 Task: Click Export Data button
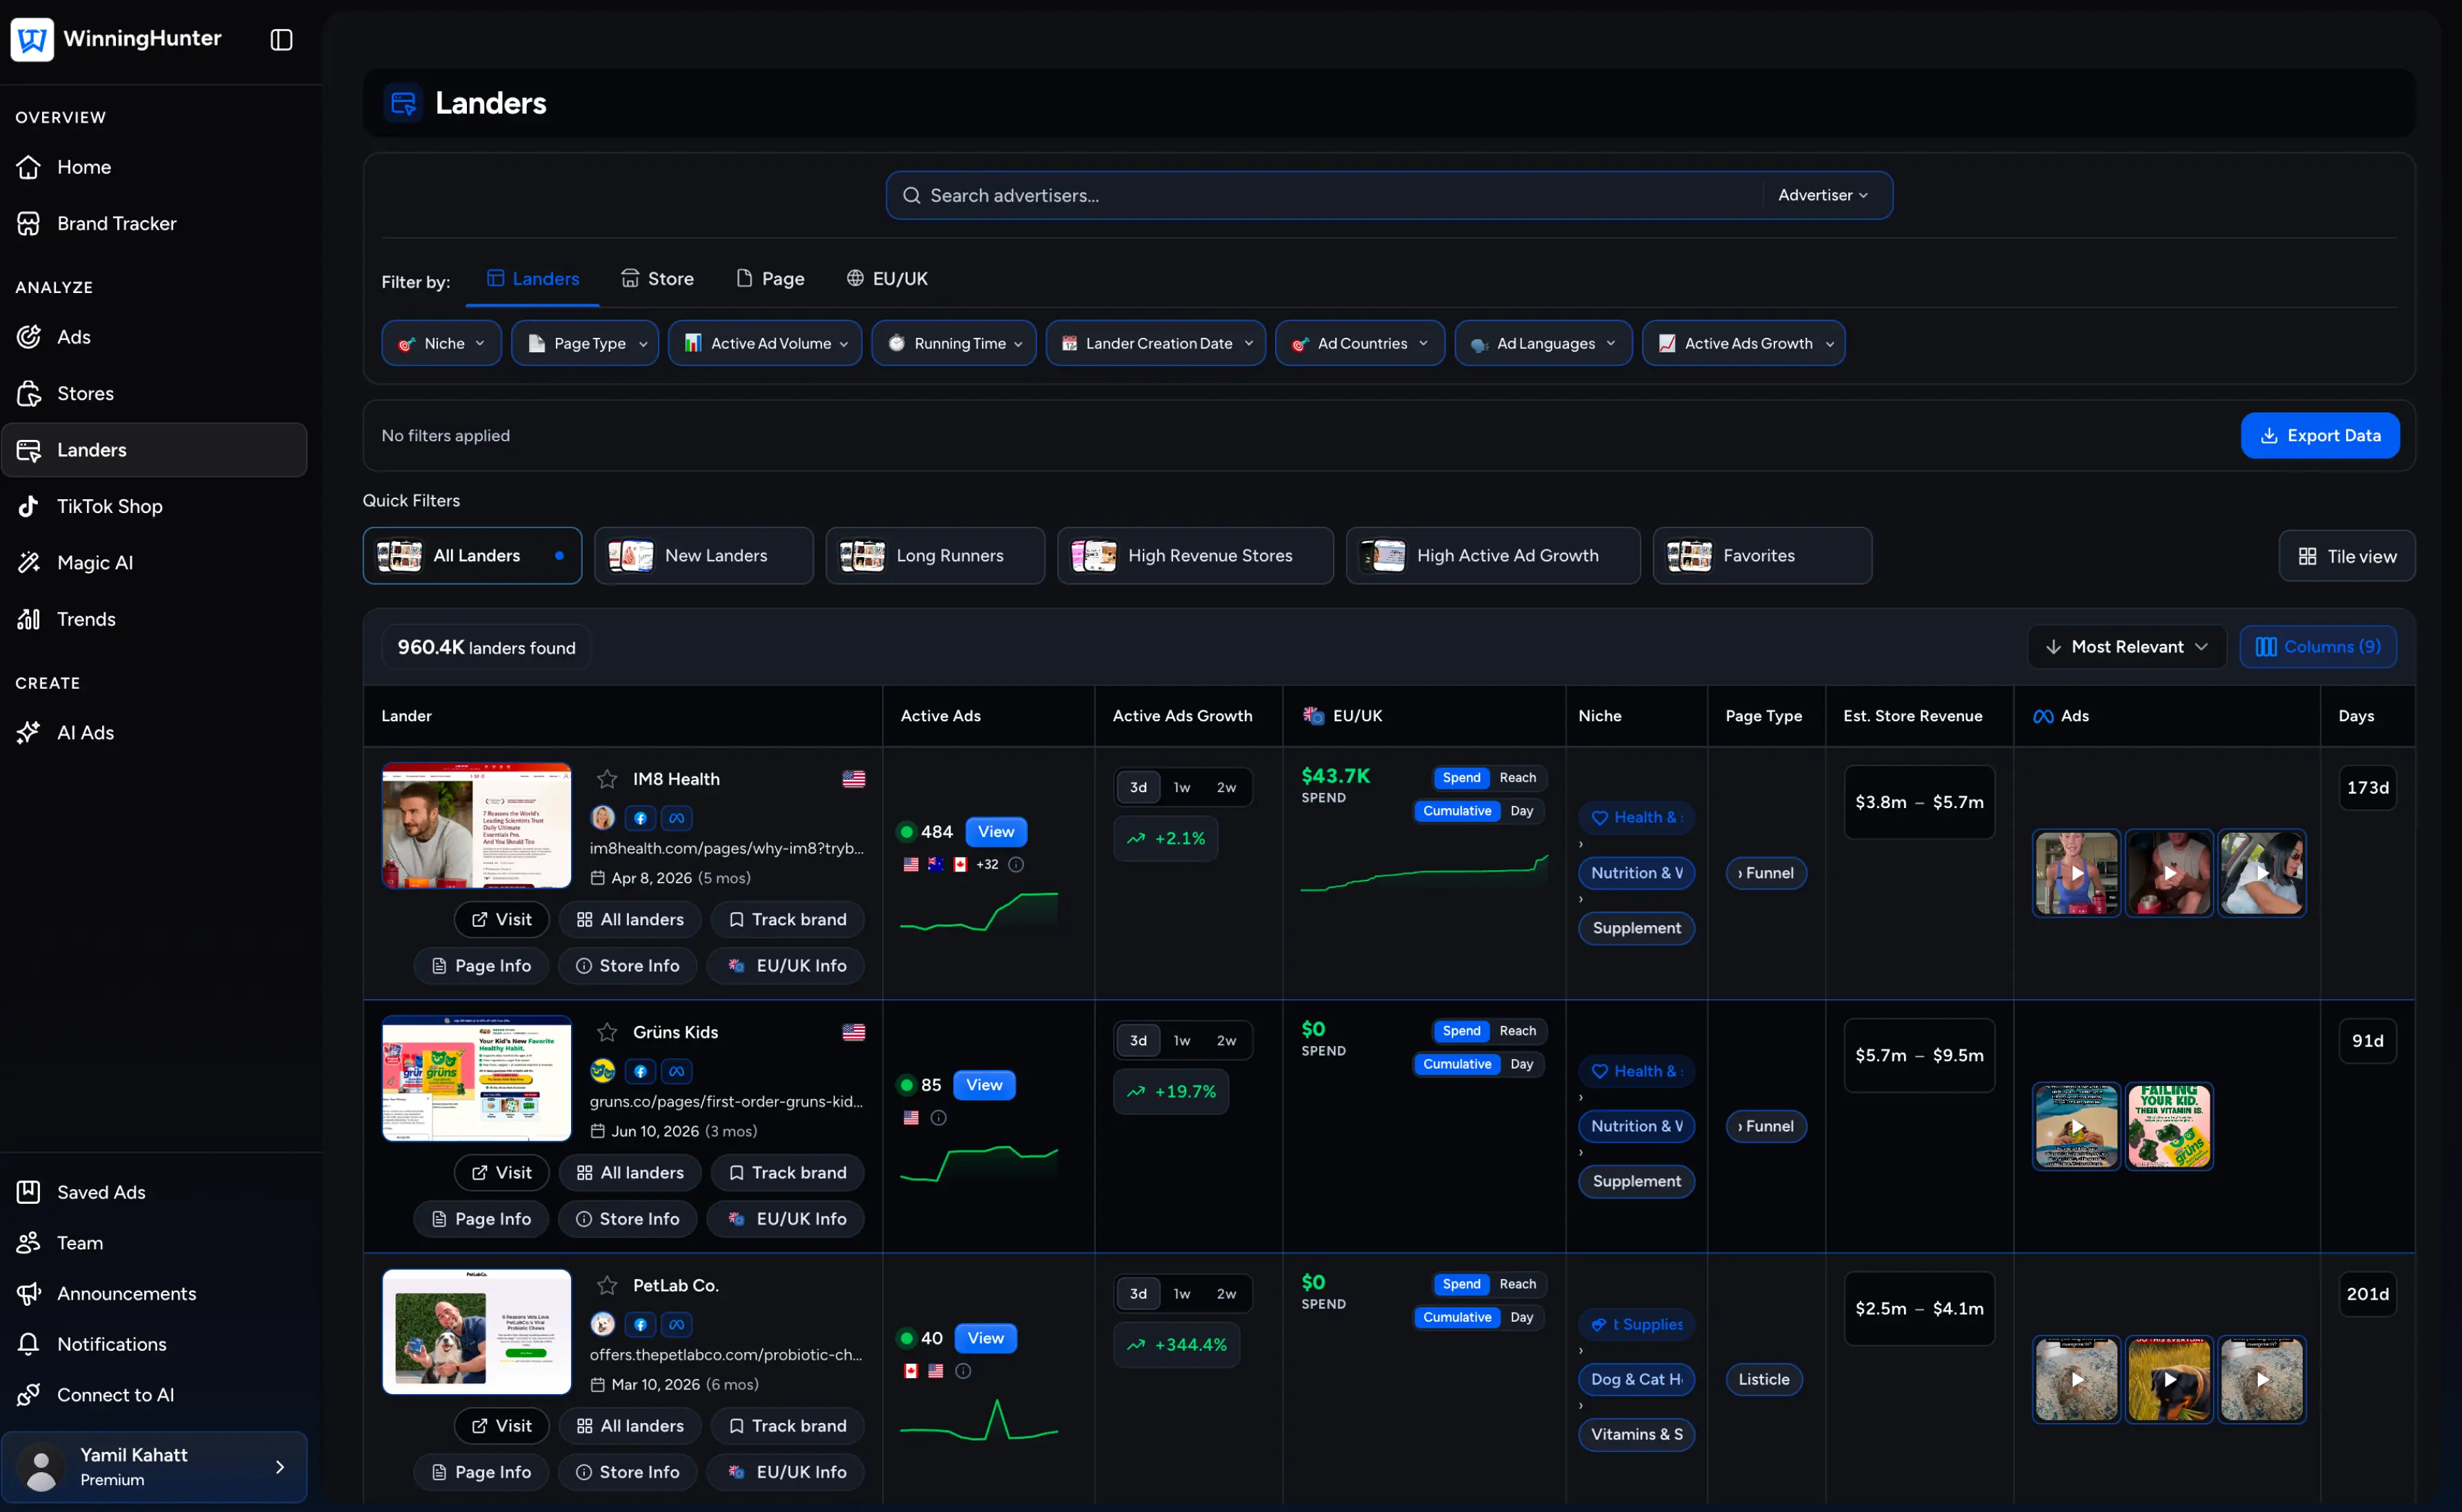2320,435
